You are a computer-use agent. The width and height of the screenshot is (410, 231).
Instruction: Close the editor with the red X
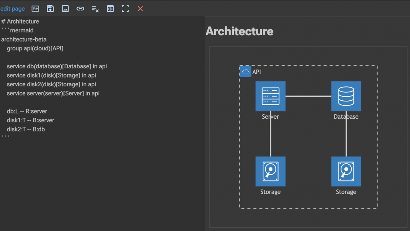click(x=140, y=8)
